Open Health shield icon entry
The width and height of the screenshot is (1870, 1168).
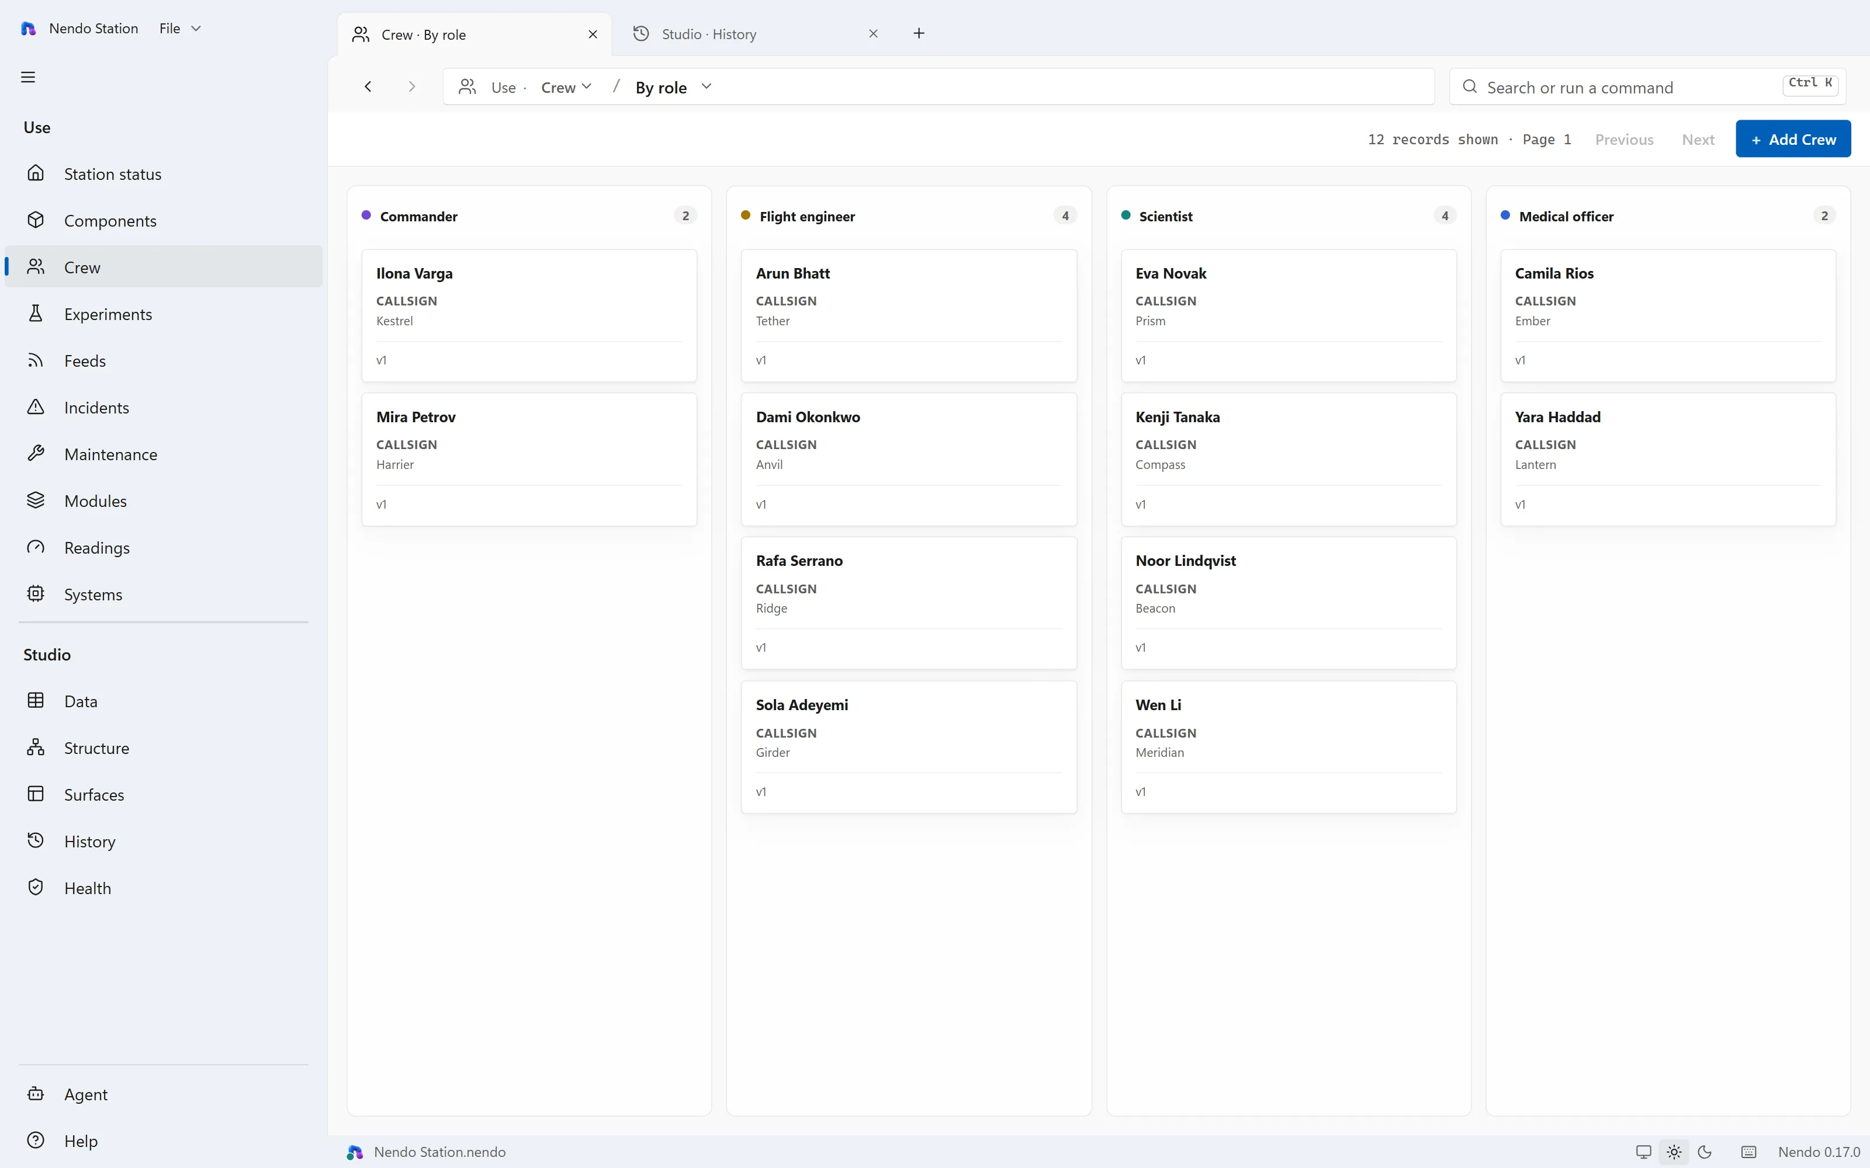163,888
